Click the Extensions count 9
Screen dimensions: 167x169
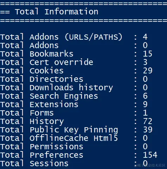(145, 104)
